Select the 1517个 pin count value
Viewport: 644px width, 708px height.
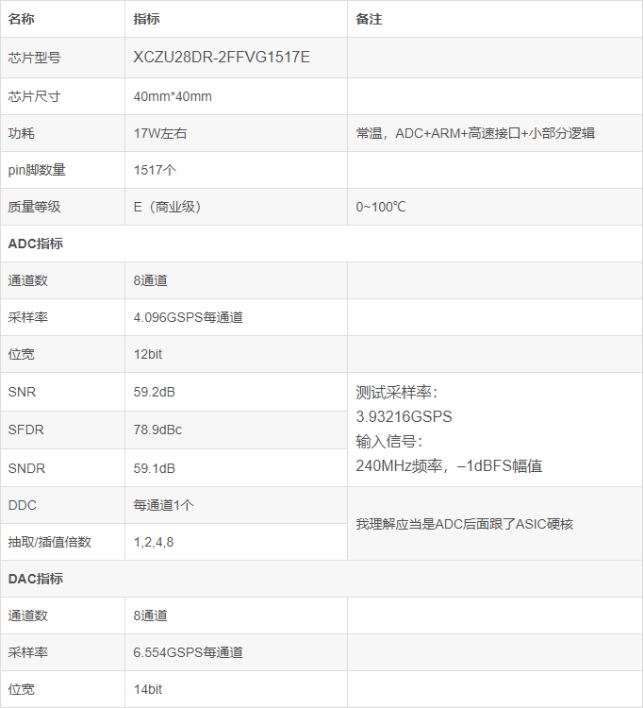click(x=156, y=170)
